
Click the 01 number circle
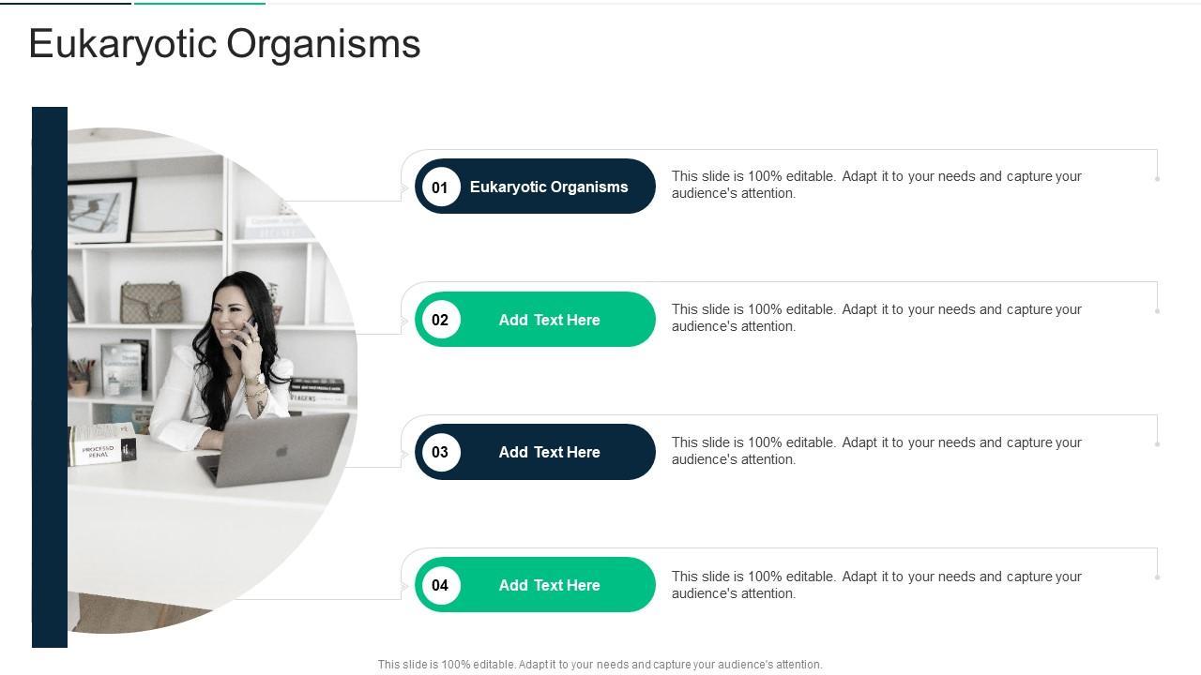point(440,187)
